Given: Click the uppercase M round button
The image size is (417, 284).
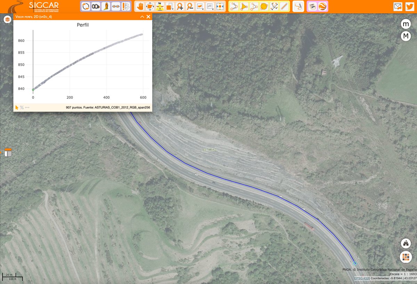Looking at the screenshot, I should tap(406, 36).
